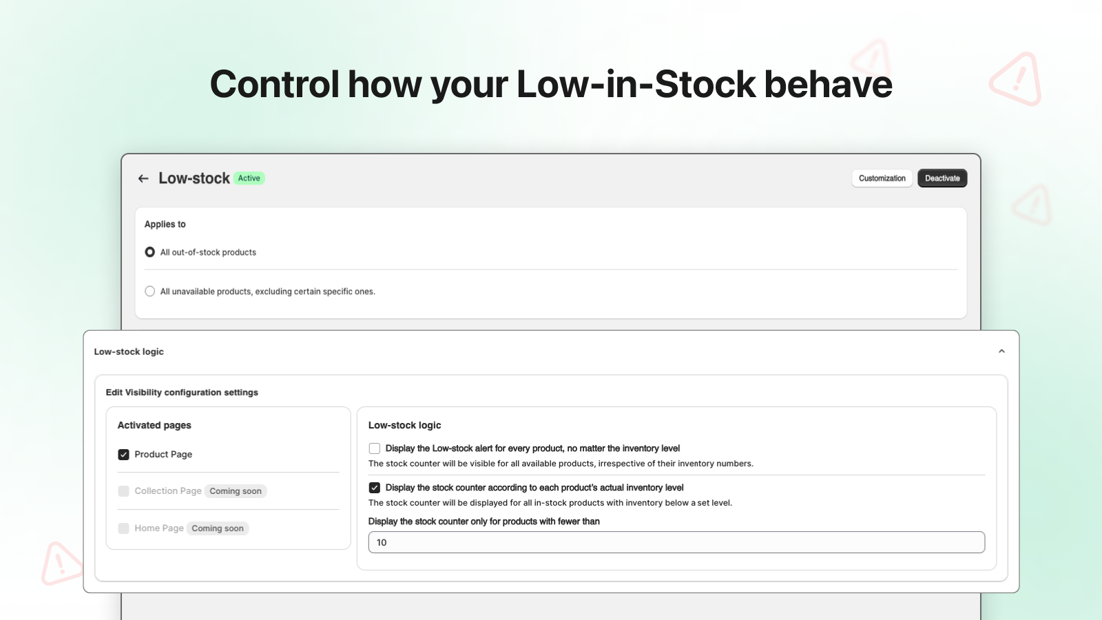This screenshot has height=620, width=1102.
Task: Enable Low-stock alert for every product
Action: [x=375, y=448]
